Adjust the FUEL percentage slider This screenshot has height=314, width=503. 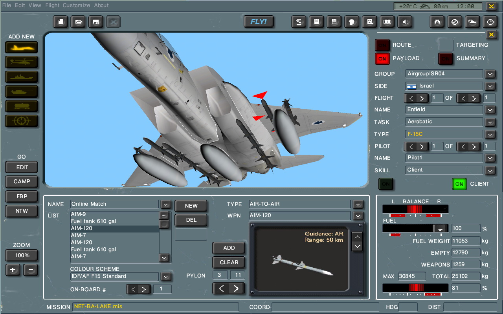[440, 228]
